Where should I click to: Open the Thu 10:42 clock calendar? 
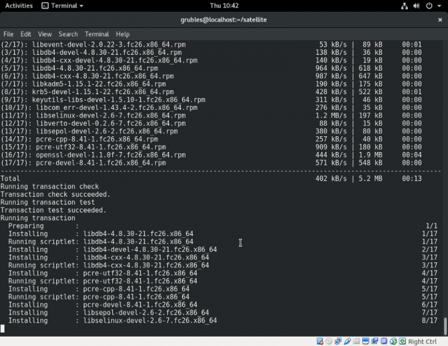pos(224,6)
